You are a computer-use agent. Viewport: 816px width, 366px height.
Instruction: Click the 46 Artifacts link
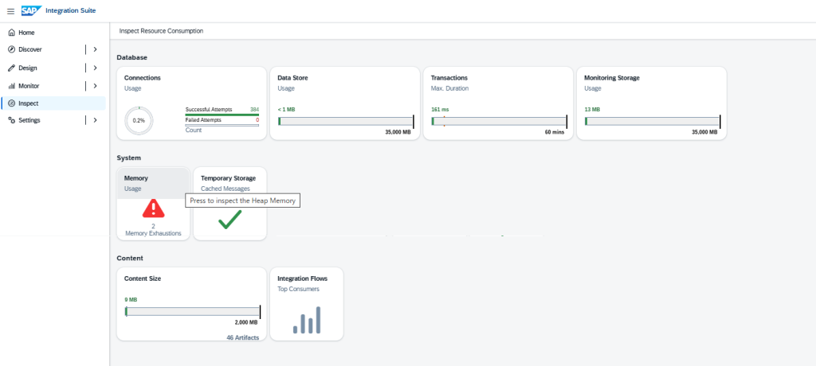242,337
